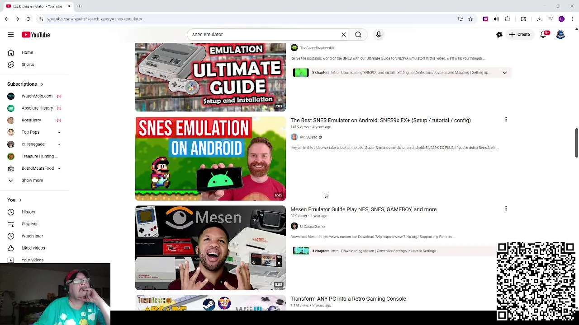The image size is (579, 325).
Task: Reload the page in Chrome
Action: 28,19
